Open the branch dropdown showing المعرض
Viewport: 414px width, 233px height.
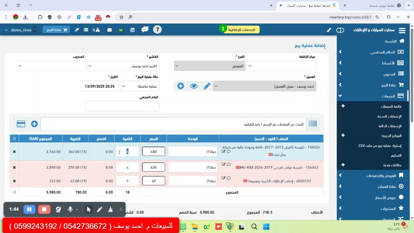[210, 66]
